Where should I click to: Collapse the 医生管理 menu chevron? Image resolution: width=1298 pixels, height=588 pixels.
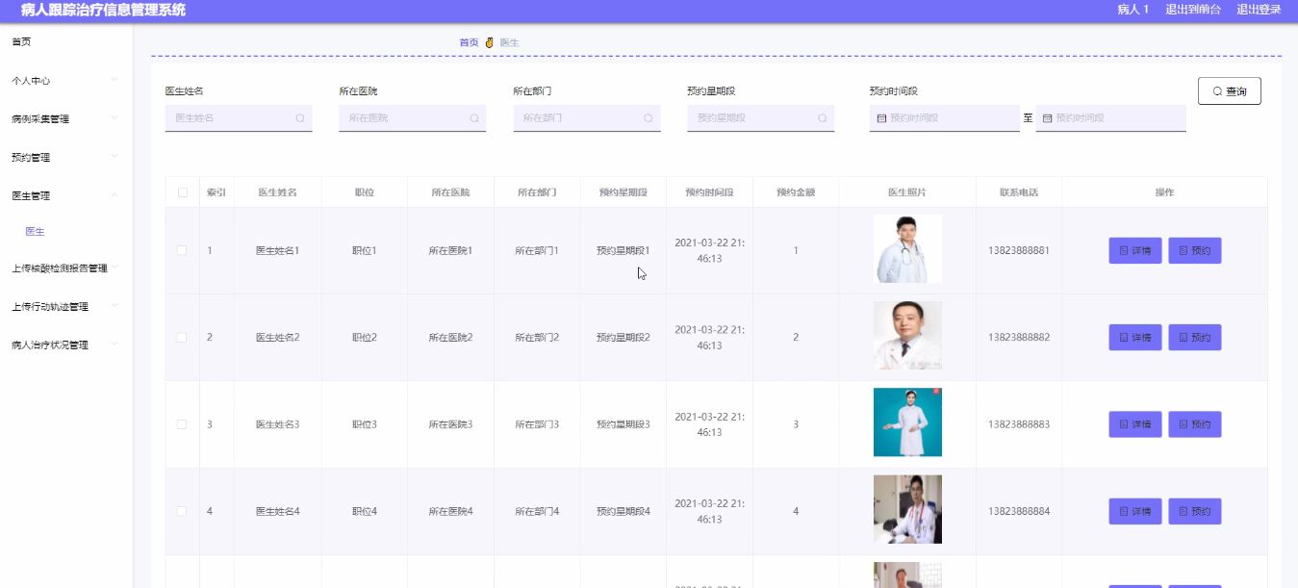click(115, 195)
